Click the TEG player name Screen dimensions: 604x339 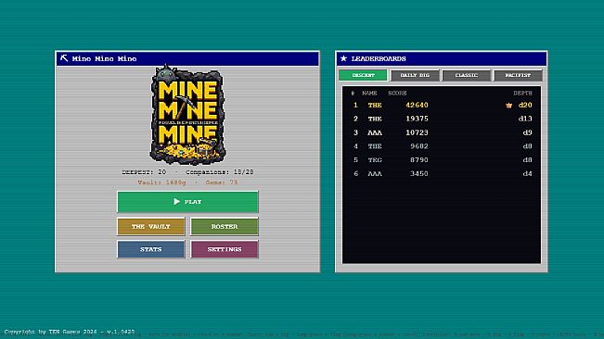click(x=375, y=160)
